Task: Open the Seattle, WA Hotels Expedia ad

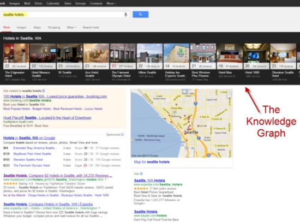Action: tap(149, 181)
